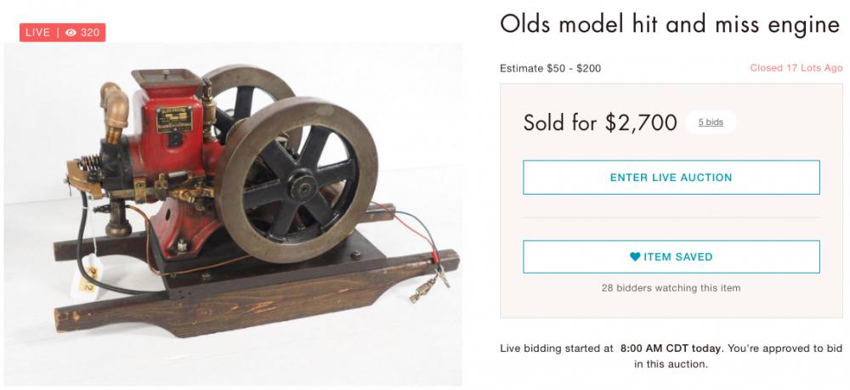The width and height of the screenshot is (850, 390).
Task: Click the Olds model hit and miss engine title
Action: point(670,24)
